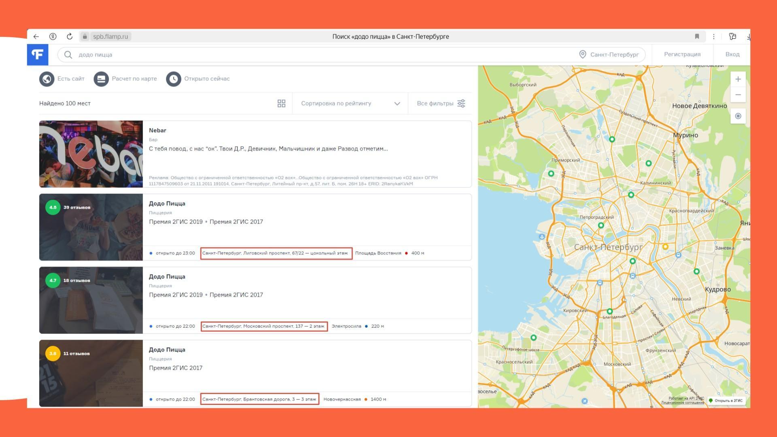Change city via Санкт-Петербург selector
This screenshot has height=437, width=777.
pyautogui.click(x=609, y=55)
